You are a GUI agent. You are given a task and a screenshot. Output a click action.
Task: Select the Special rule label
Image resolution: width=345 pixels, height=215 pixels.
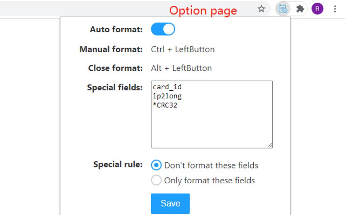(x=117, y=165)
